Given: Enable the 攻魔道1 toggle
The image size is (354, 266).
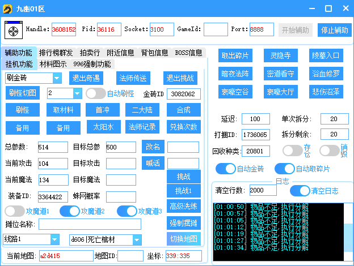Looking at the screenshot, I should 14,211.
